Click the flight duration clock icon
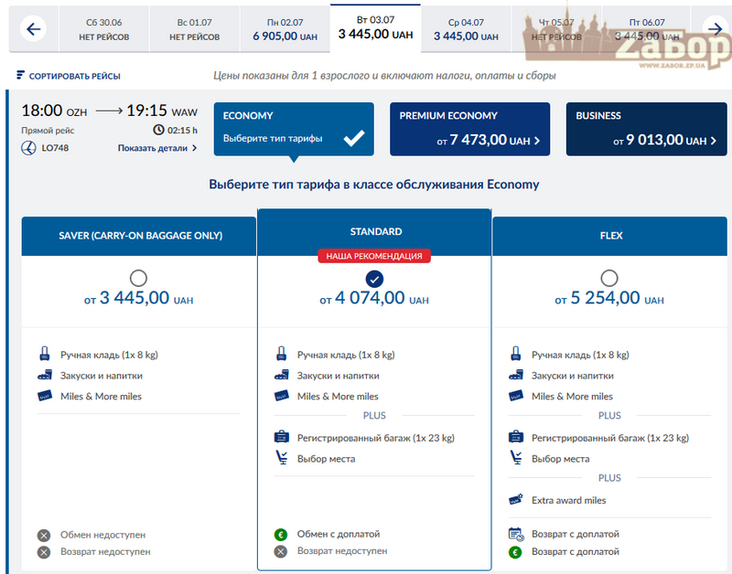The width and height of the screenshot is (732, 574). click(x=159, y=130)
